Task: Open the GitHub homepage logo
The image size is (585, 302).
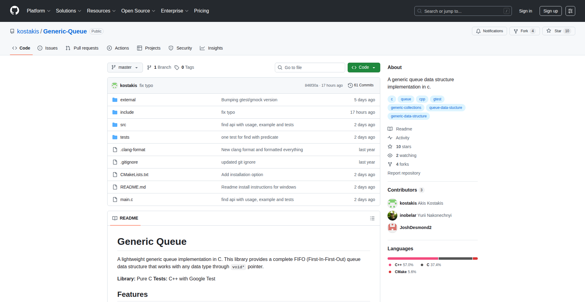Action: click(15, 11)
